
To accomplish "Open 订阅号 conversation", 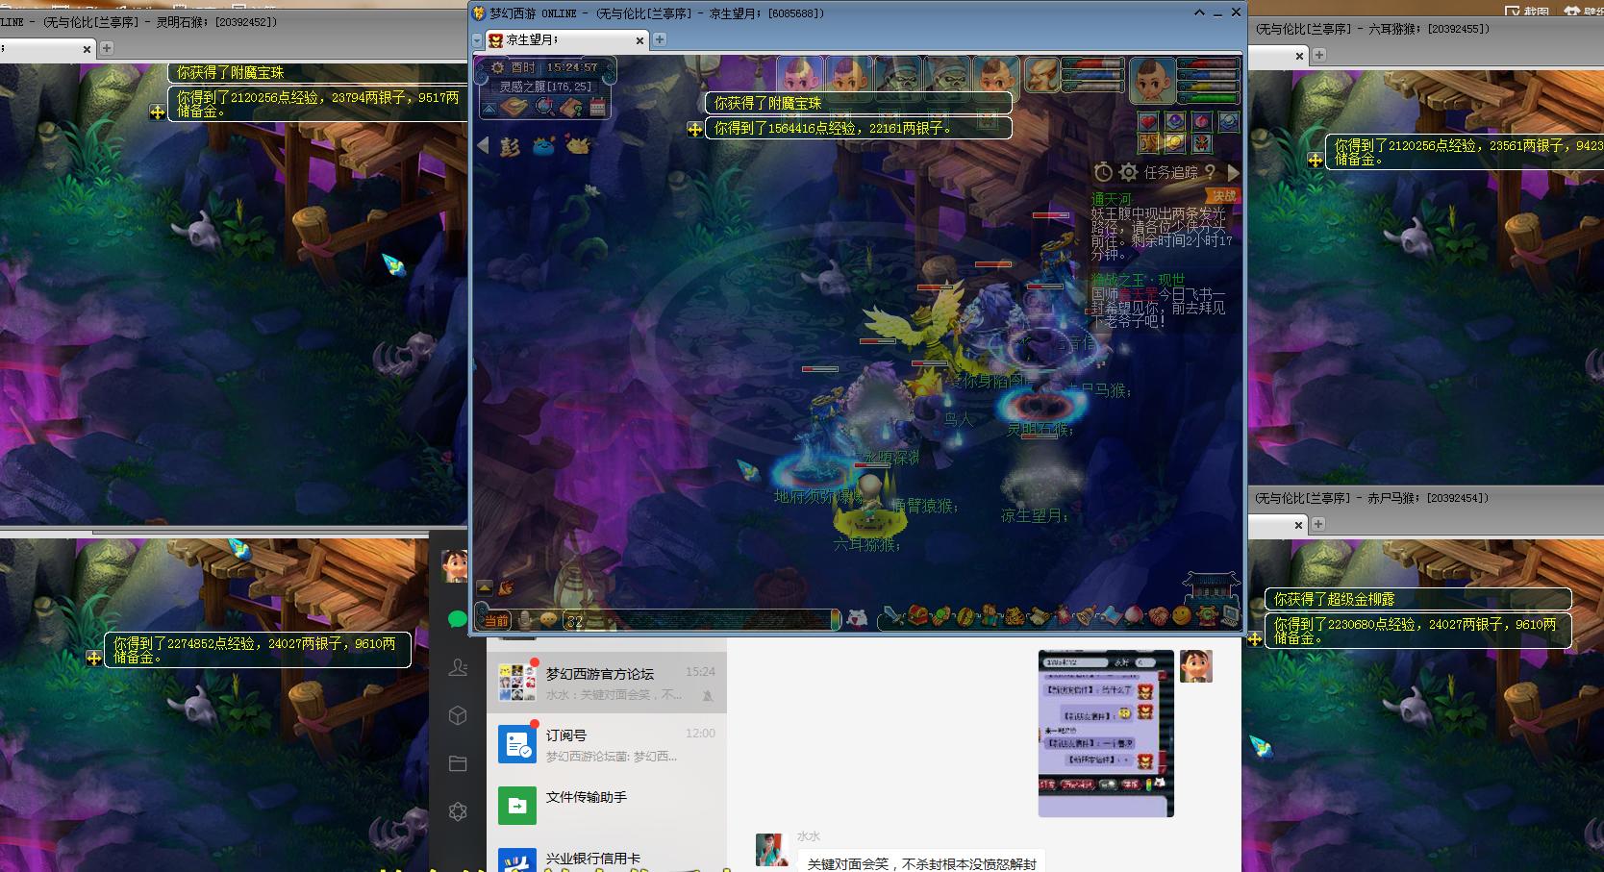I will (x=607, y=744).
